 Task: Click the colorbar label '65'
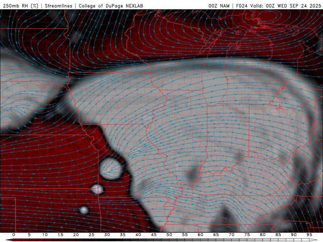coord(216,235)
